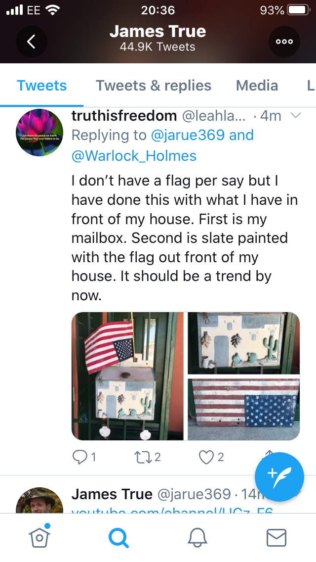Image resolution: width=316 pixels, height=562 pixels.
Task: Open the Notifications bell tab
Action: (x=197, y=538)
